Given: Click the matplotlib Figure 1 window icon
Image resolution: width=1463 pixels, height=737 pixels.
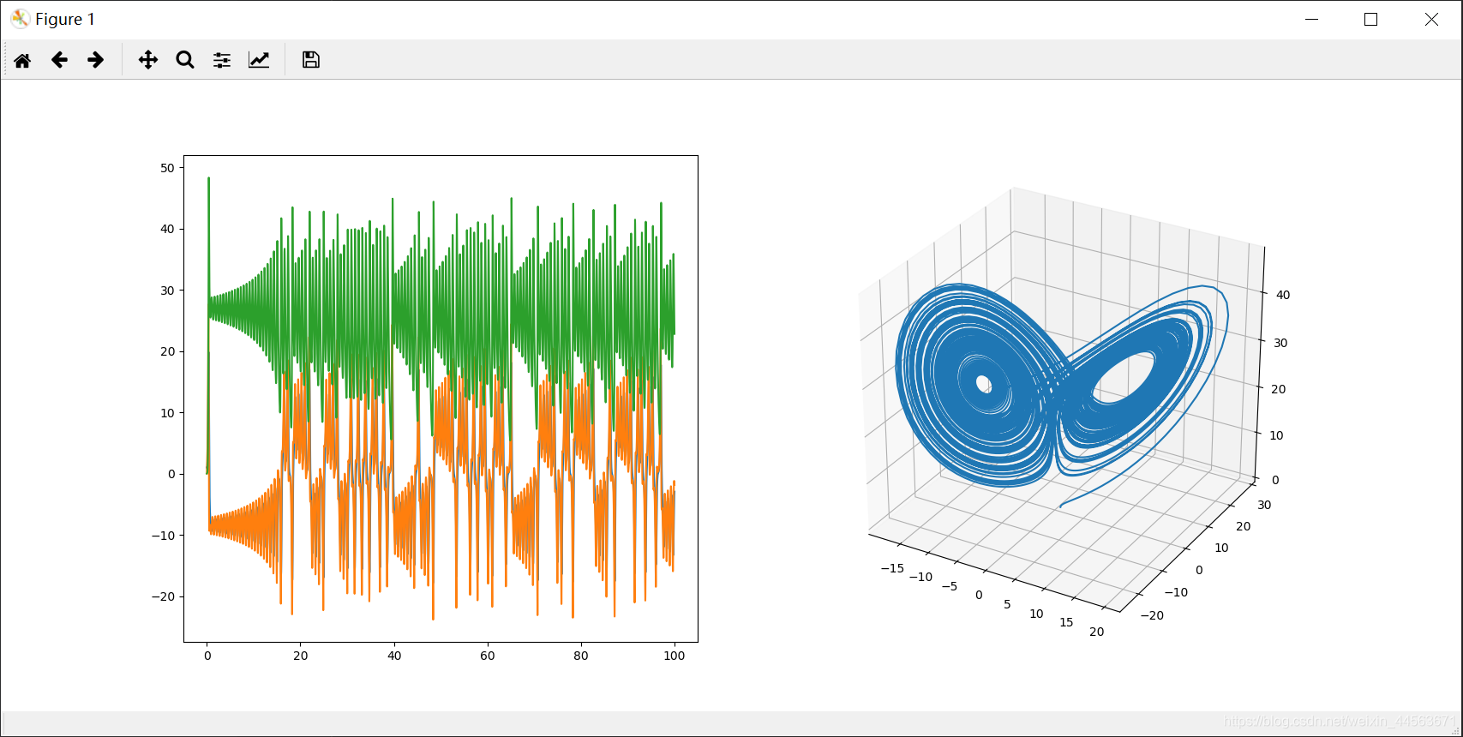Looking at the screenshot, I should (20, 19).
